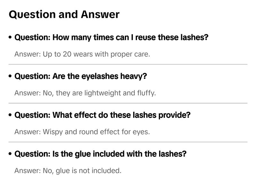Select the "Is the glue included" question
256x191 pixels.
(x=100, y=154)
